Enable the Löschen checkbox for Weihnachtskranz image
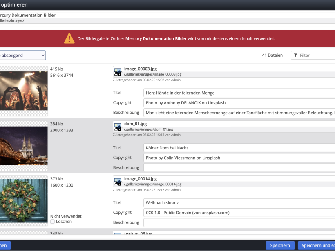335x251 pixels. tap(53, 222)
